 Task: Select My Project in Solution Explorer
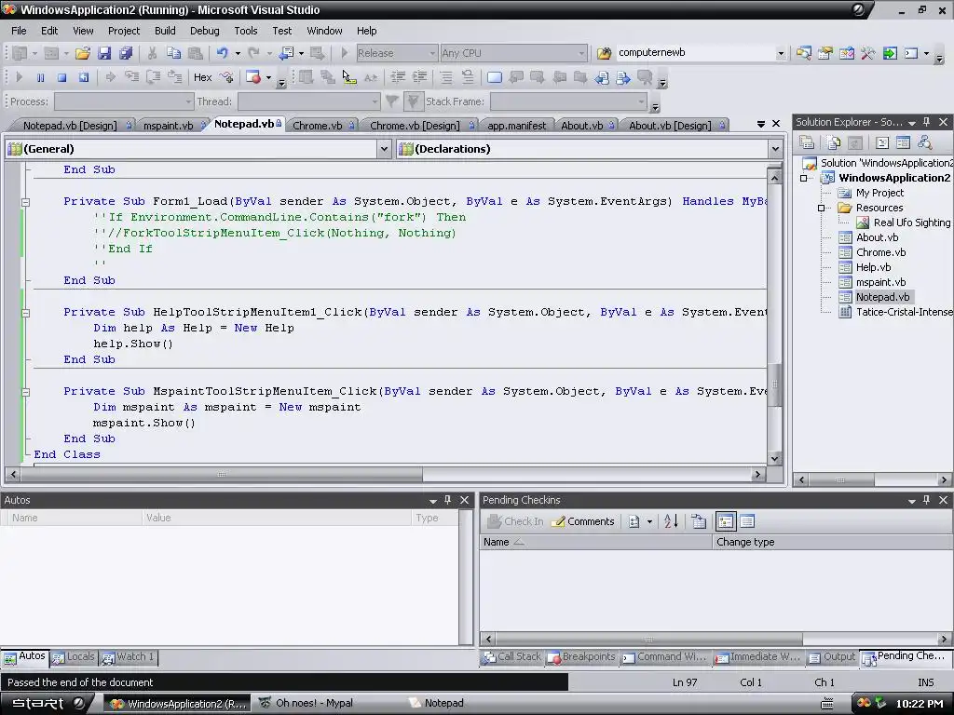tap(879, 193)
